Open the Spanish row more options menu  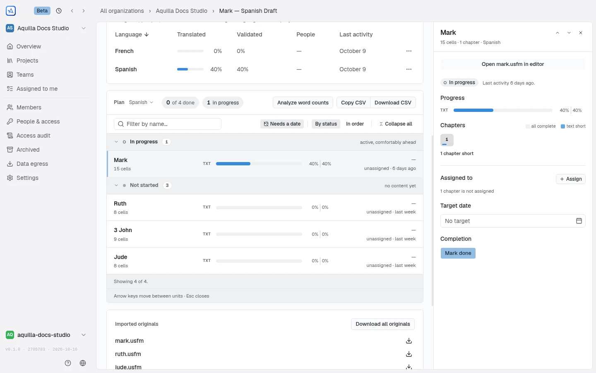pos(409,69)
